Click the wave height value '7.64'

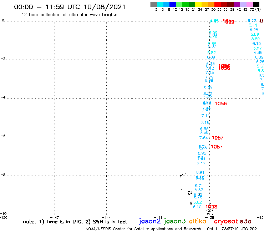tap(203, 138)
